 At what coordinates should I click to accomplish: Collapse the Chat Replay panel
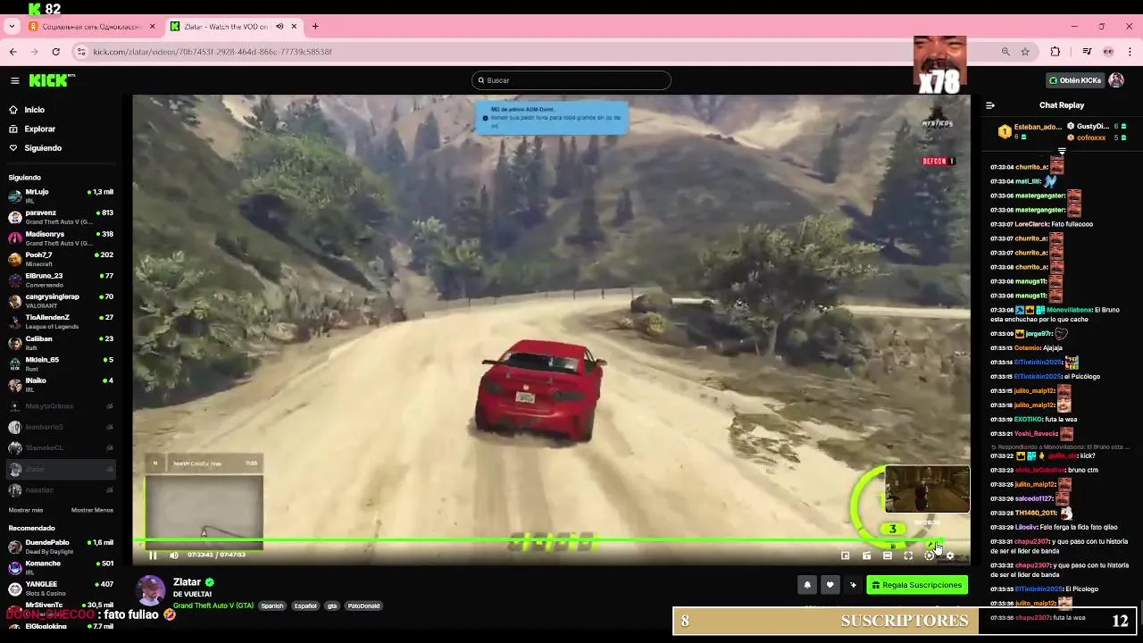[990, 105]
